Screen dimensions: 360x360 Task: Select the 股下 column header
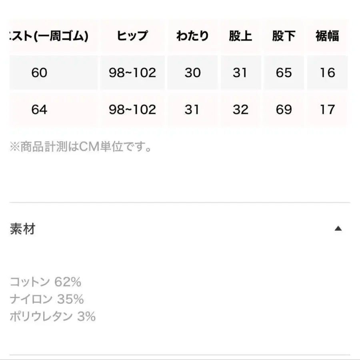point(284,36)
